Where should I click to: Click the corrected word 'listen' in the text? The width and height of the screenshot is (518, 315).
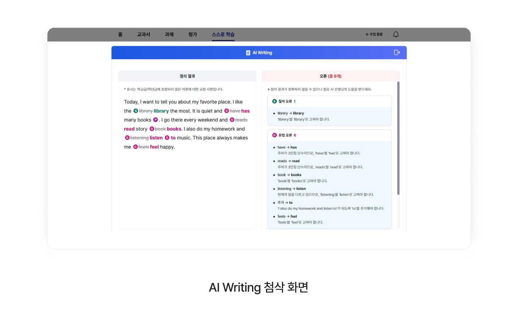coord(156,138)
